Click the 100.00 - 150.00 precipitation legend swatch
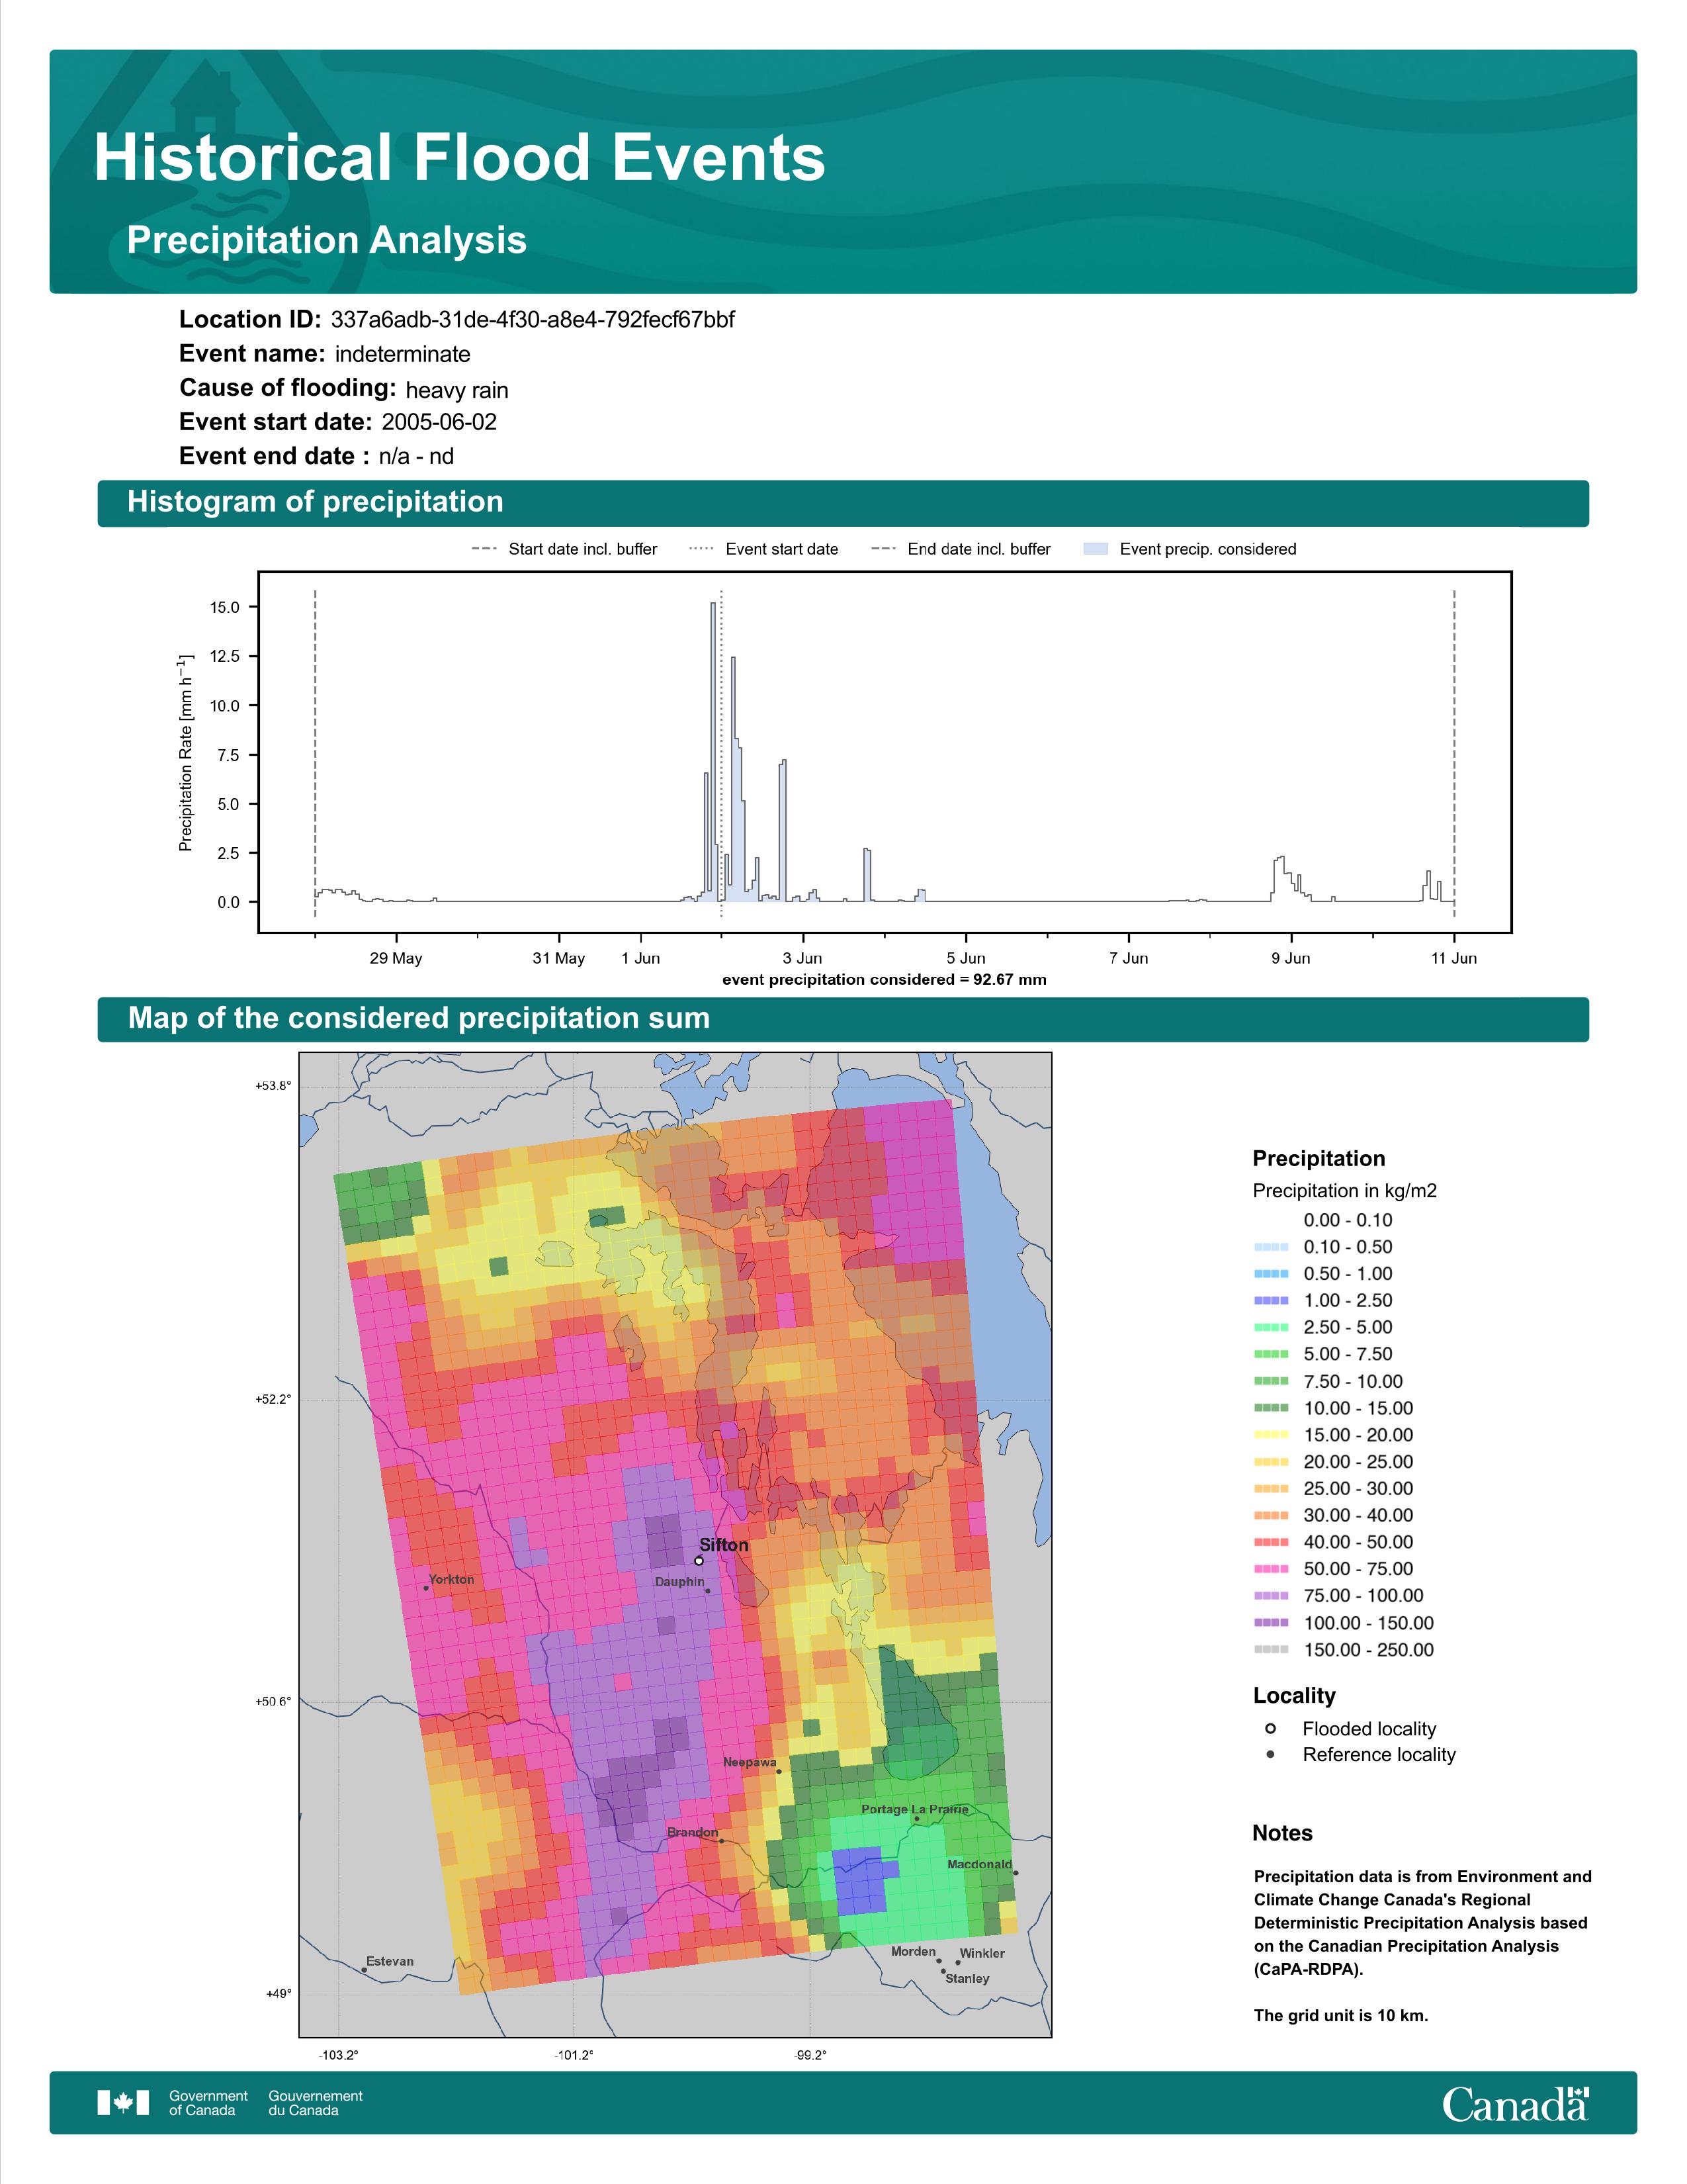 tap(1272, 1623)
